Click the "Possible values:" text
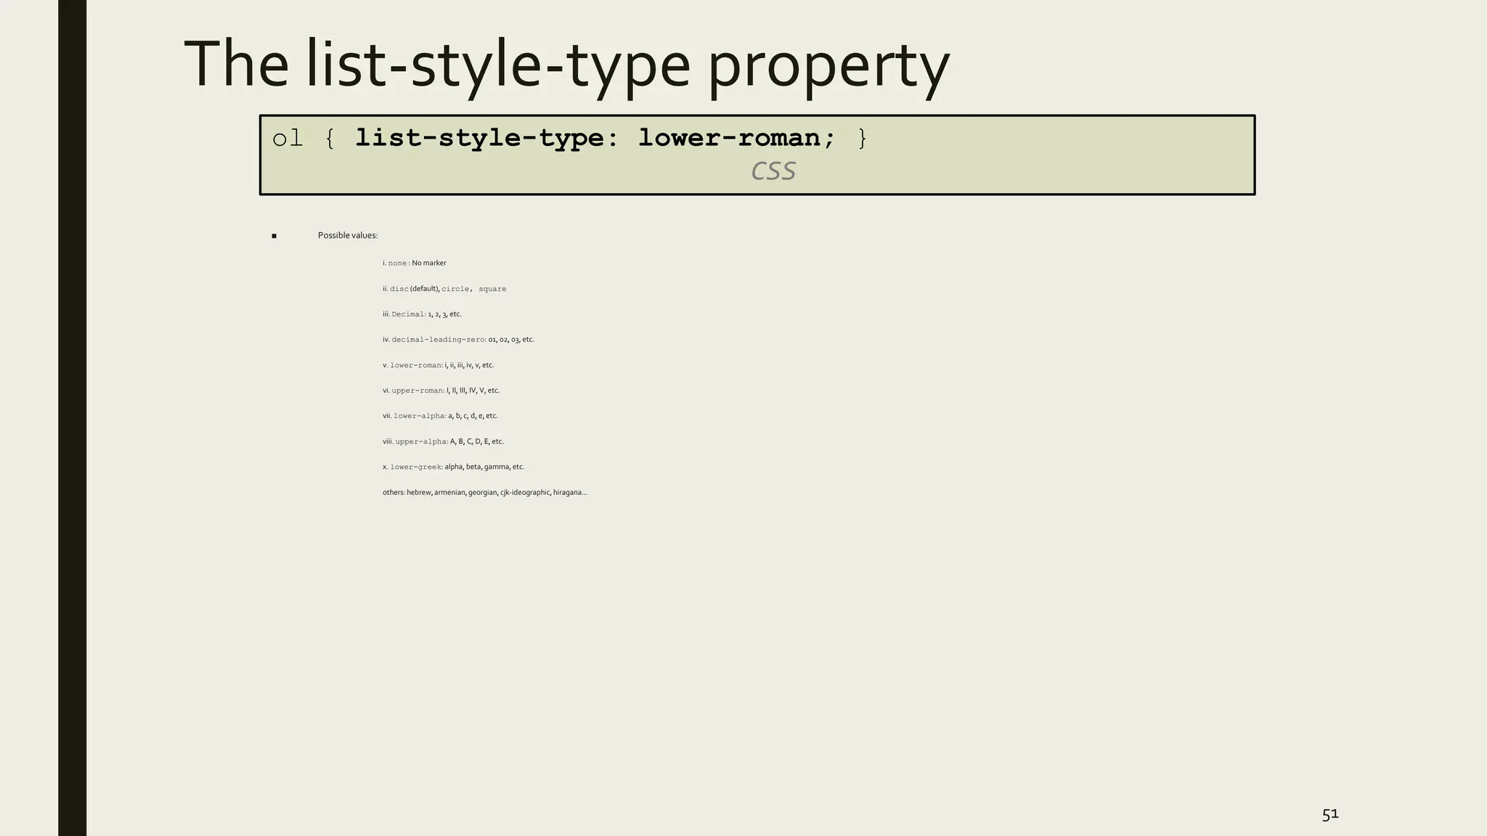This screenshot has height=836, width=1487. tap(347, 235)
